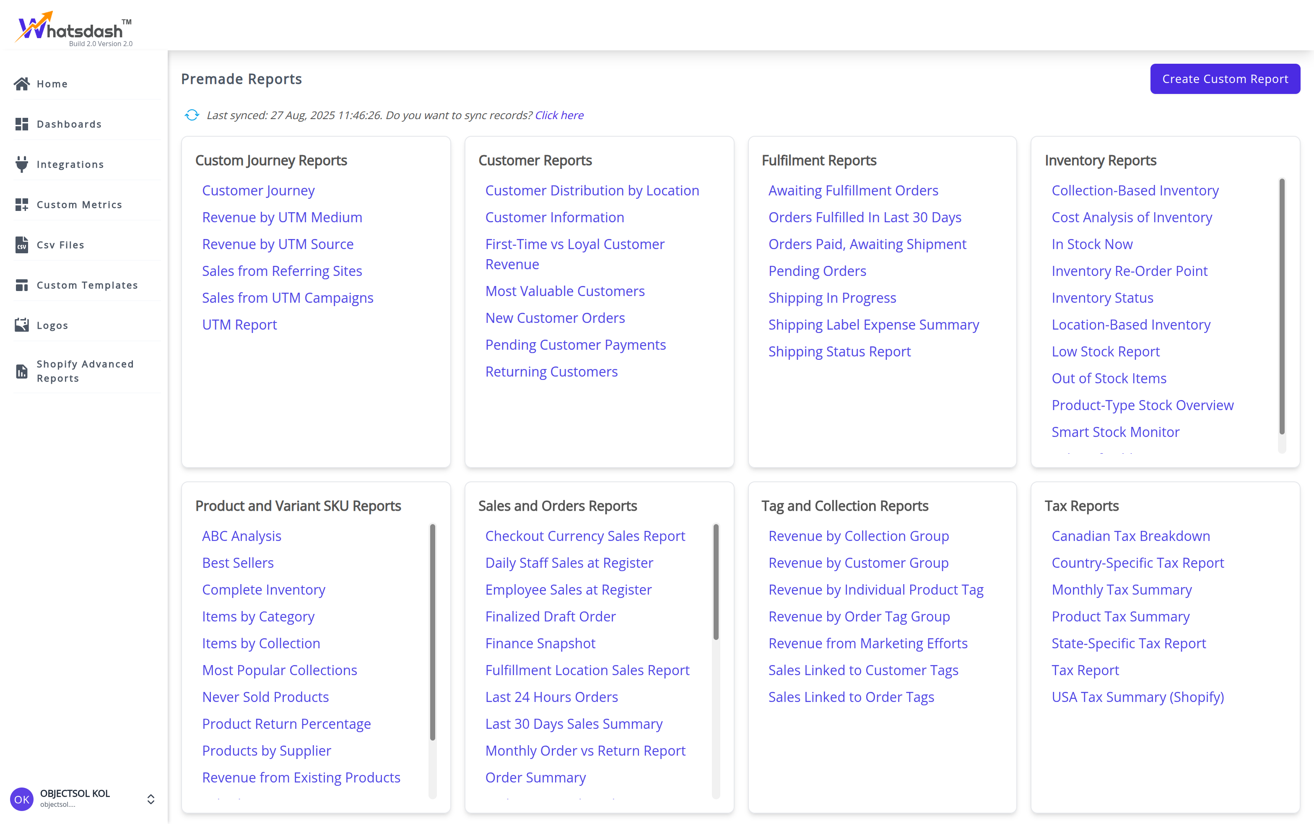Open the Customer Journey report
The height and width of the screenshot is (824, 1314).
coord(258,190)
